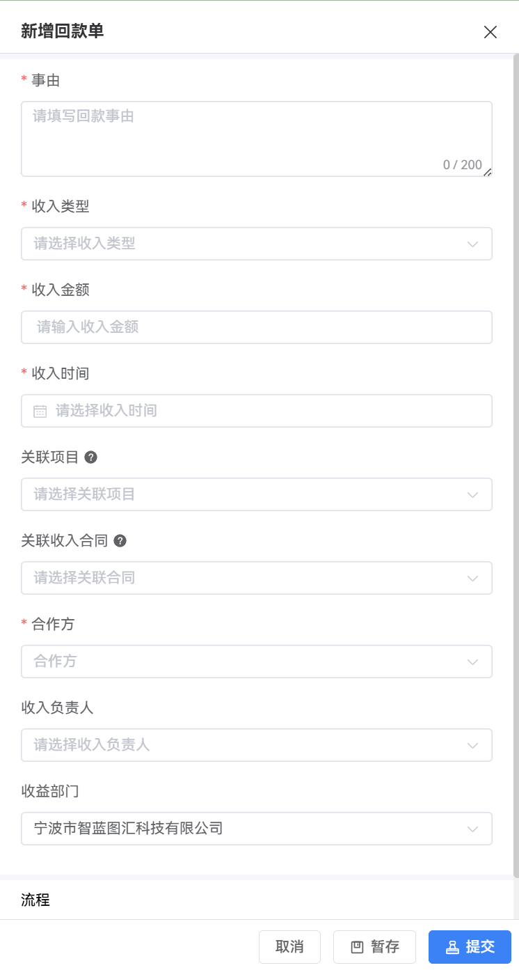Image resolution: width=519 pixels, height=970 pixels.
Task: Click the 关联项目 help question icon
Action: point(90,457)
